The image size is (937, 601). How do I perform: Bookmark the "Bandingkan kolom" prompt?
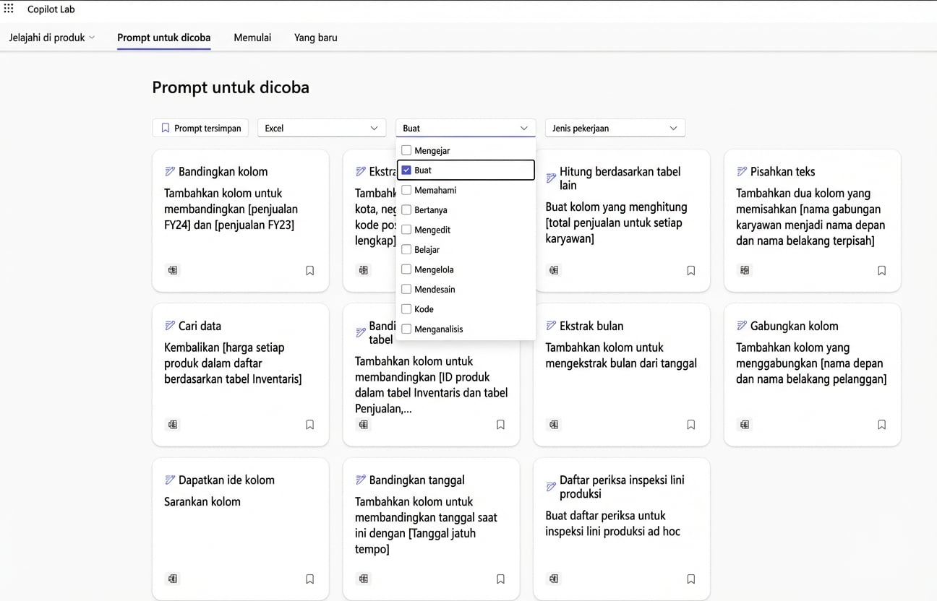(x=309, y=269)
